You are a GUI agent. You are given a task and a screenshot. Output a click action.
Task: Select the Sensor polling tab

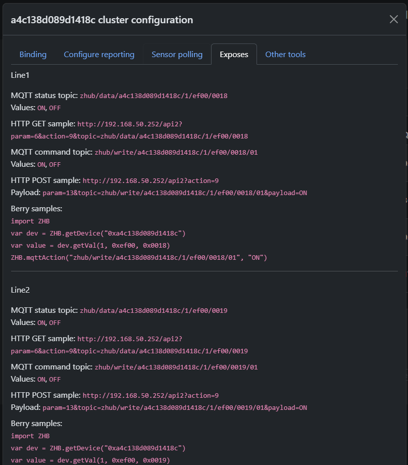[x=177, y=55]
